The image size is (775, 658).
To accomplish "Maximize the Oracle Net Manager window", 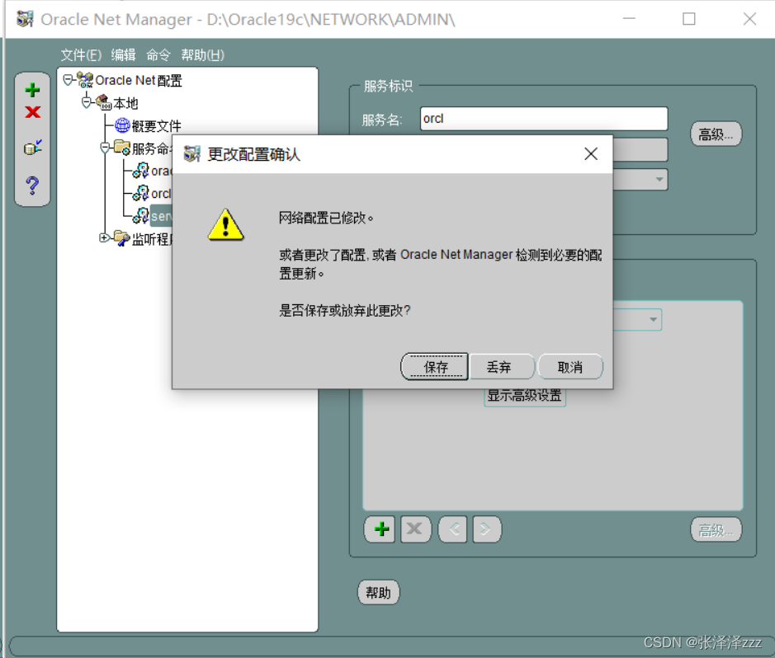I will point(688,19).
